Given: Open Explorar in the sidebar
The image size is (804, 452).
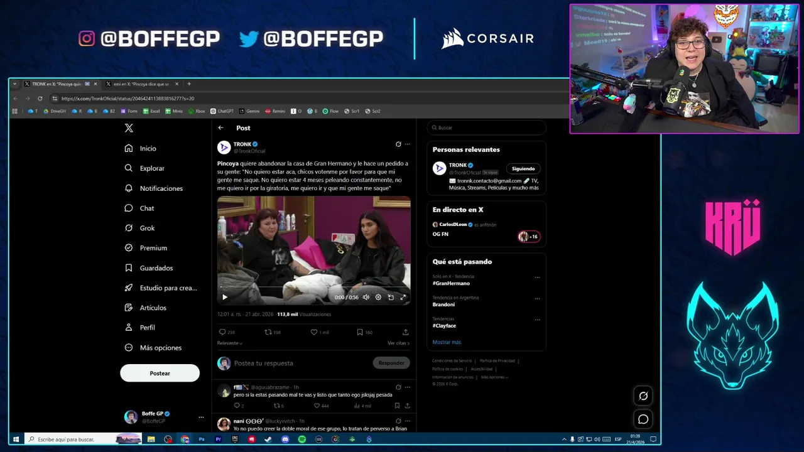Looking at the screenshot, I should (x=144, y=168).
